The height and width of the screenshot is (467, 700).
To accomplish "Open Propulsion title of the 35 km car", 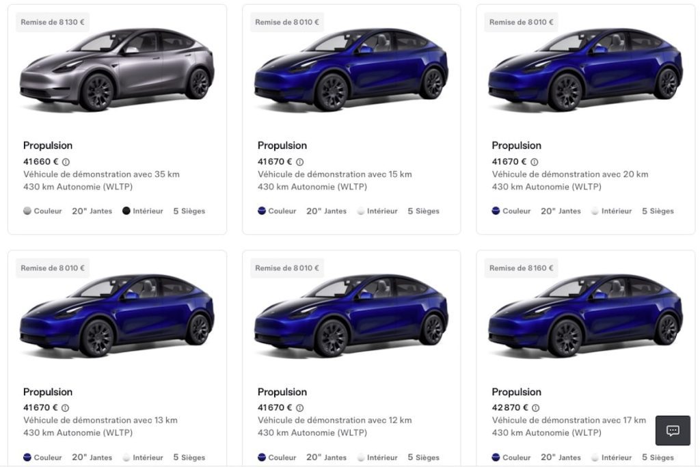I will [x=48, y=146].
